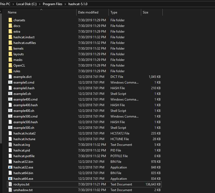Image resolution: width=215 pixels, height=193 pixels.
Task: Select the hashcat.hctune file name
Action: click(25, 139)
